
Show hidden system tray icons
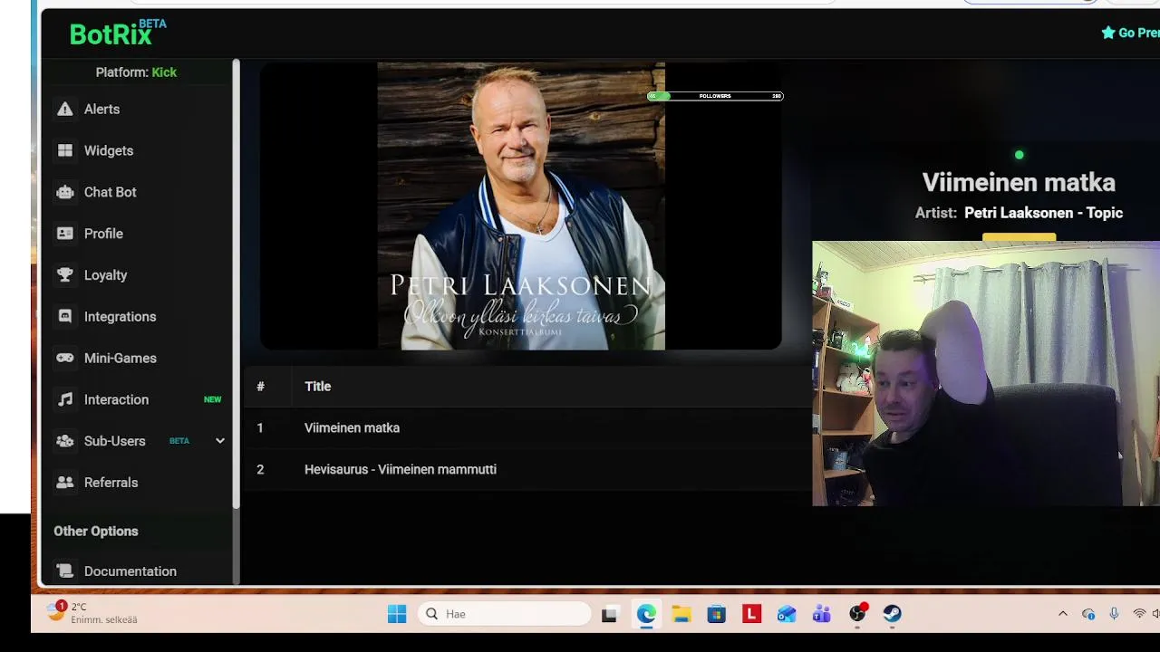click(x=1063, y=614)
